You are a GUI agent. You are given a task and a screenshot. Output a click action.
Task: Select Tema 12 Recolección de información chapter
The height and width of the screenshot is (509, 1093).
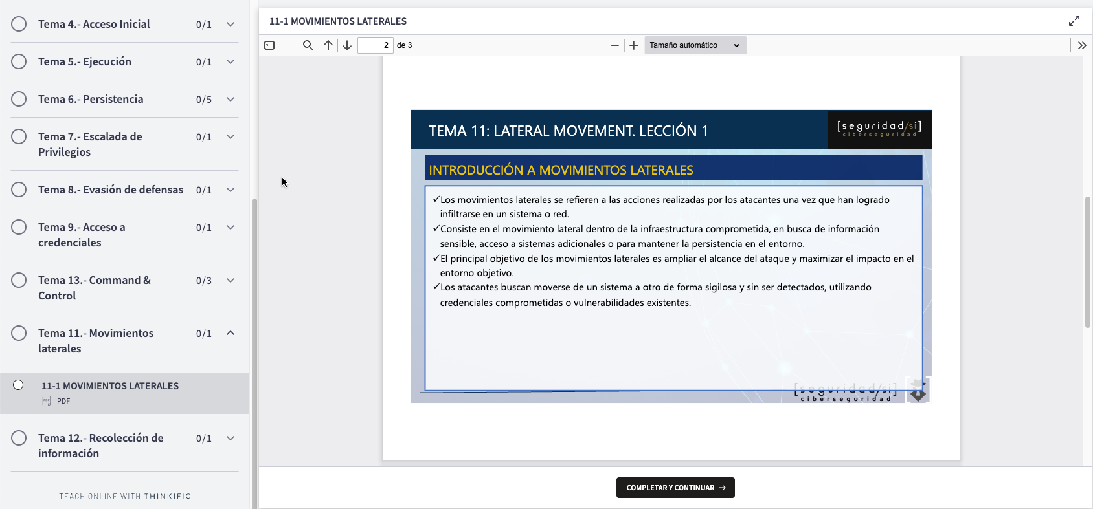(x=100, y=445)
